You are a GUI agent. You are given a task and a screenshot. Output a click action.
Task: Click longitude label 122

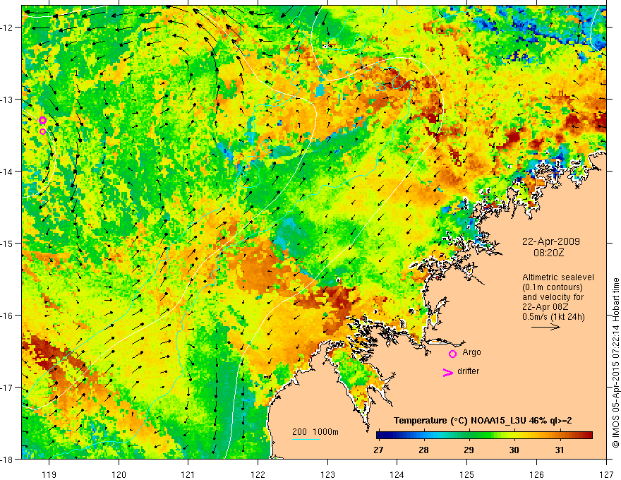(258, 474)
